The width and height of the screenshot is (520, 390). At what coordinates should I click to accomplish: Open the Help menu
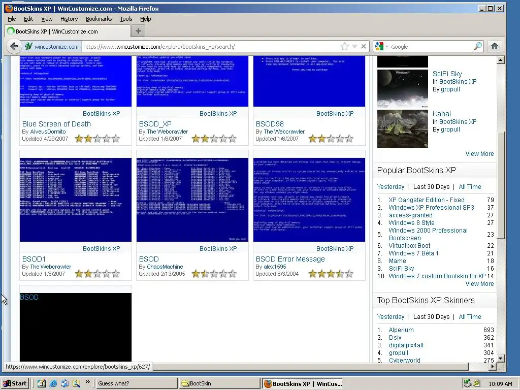145,19
